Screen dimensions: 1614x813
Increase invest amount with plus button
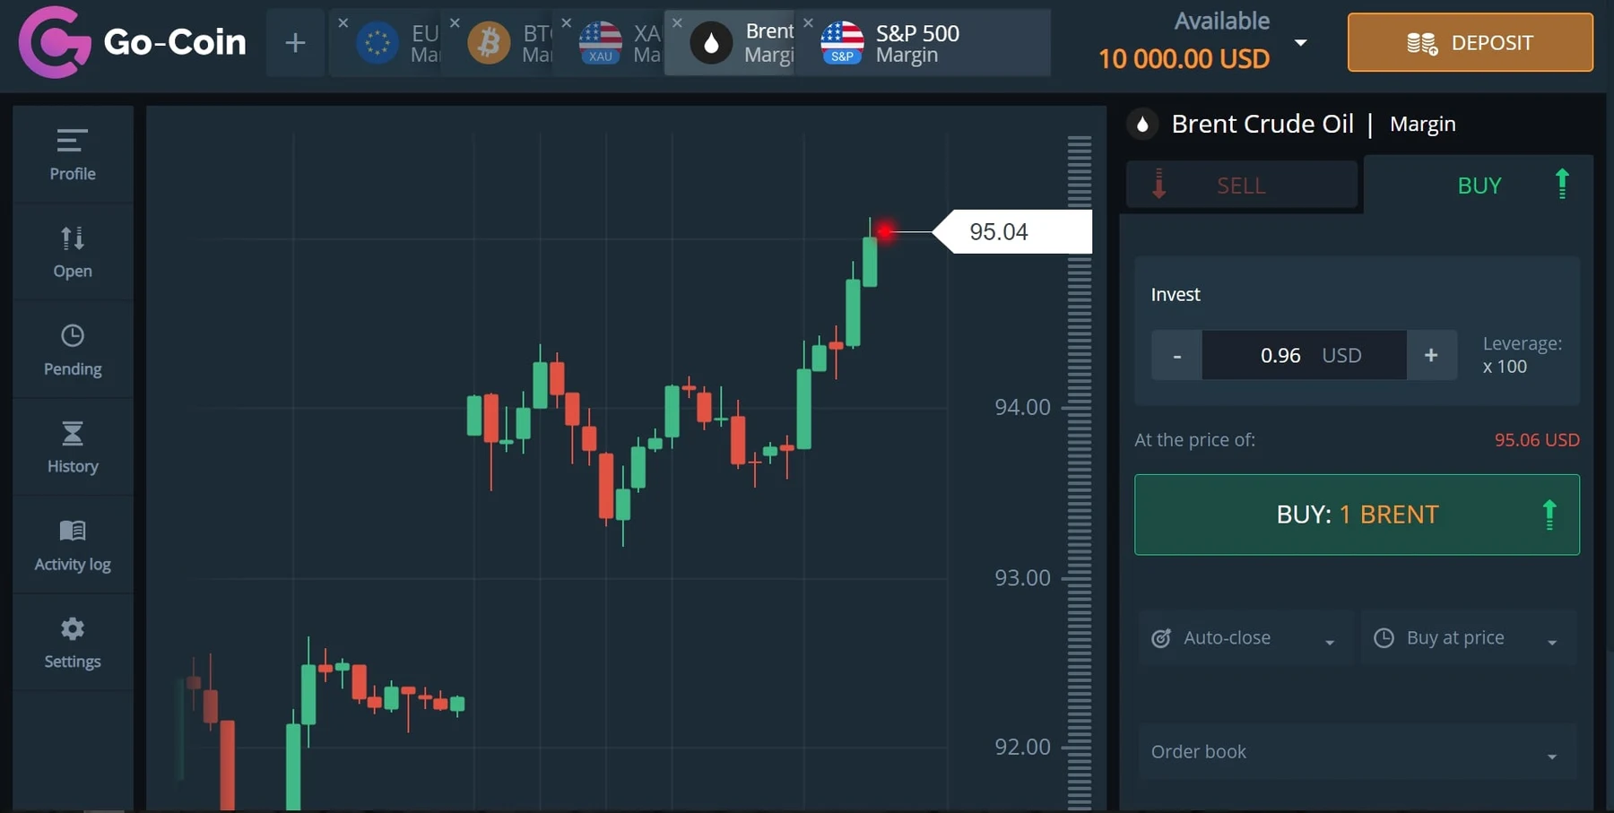point(1431,355)
